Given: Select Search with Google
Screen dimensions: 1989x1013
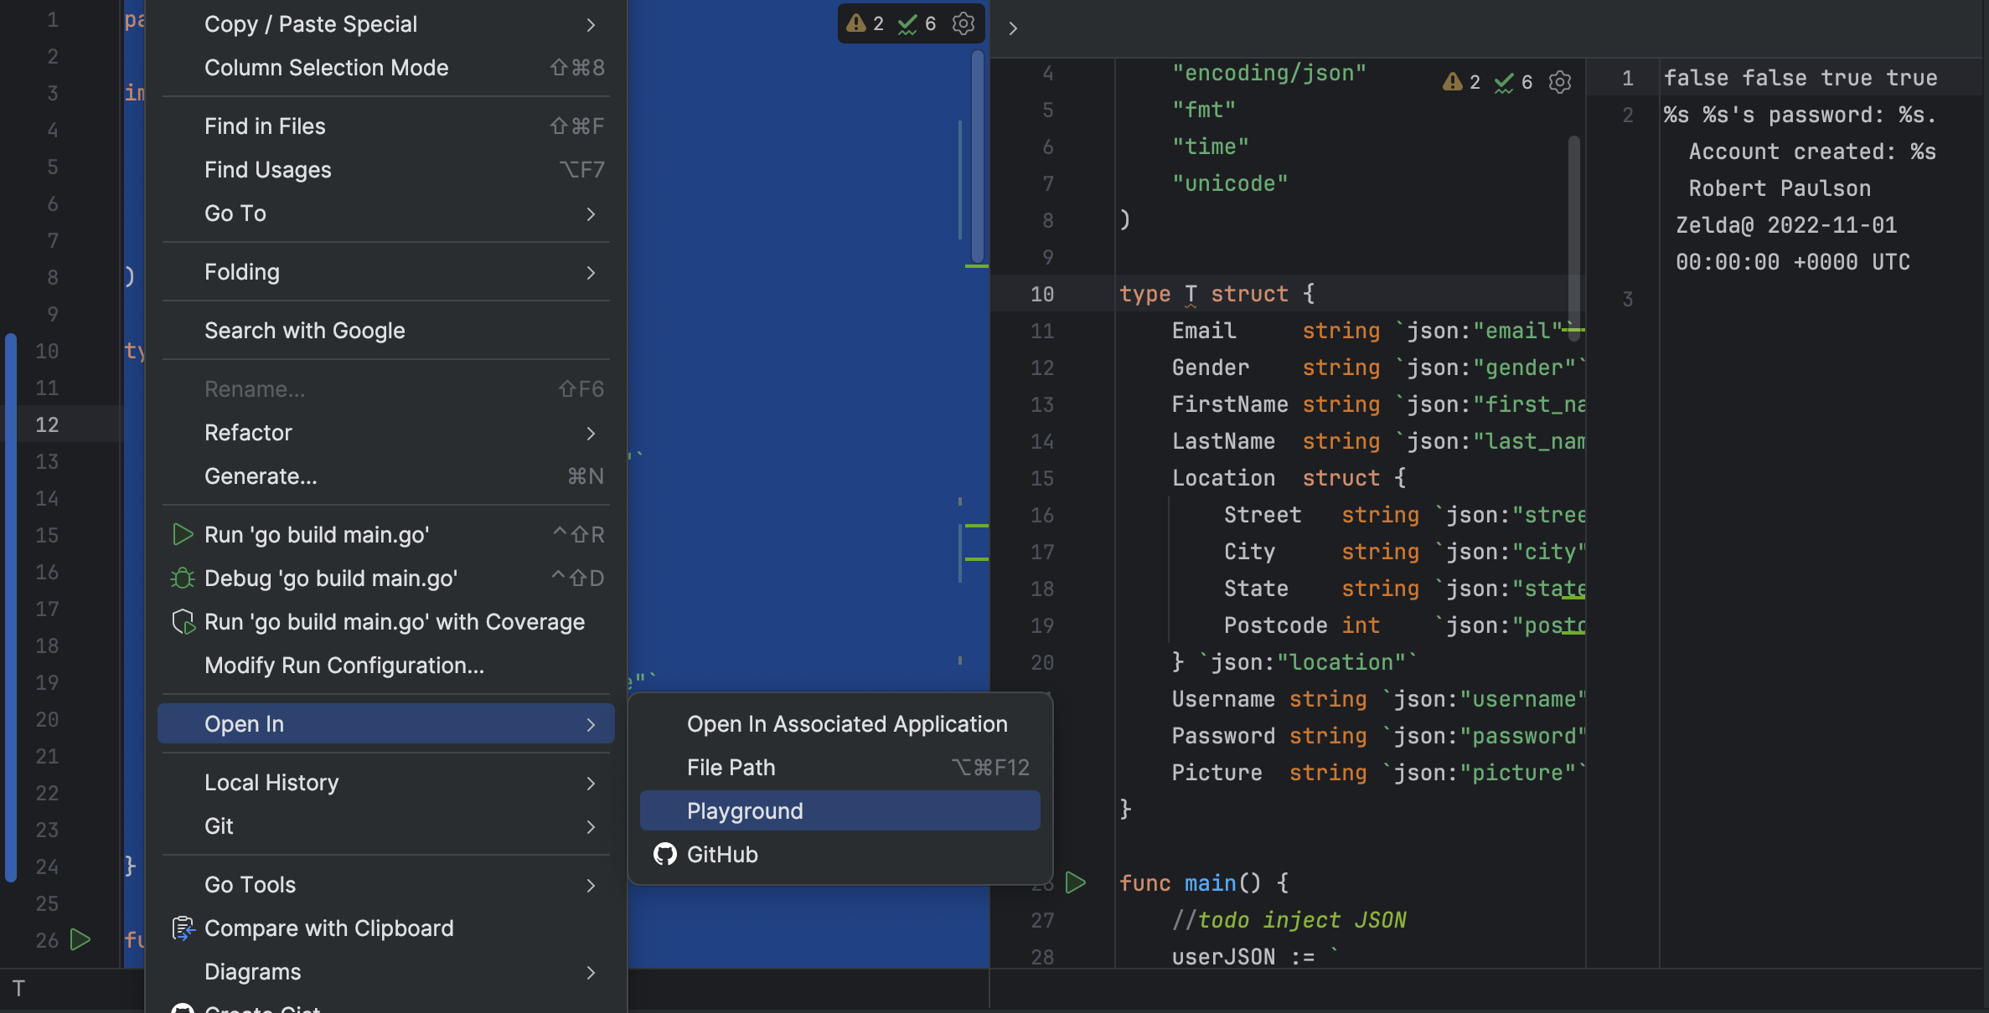Looking at the screenshot, I should [305, 330].
